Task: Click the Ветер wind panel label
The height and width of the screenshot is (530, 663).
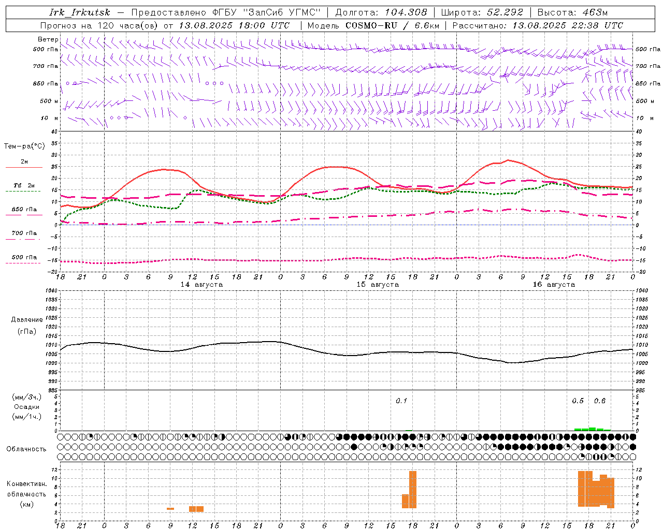Action: tap(48, 39)
